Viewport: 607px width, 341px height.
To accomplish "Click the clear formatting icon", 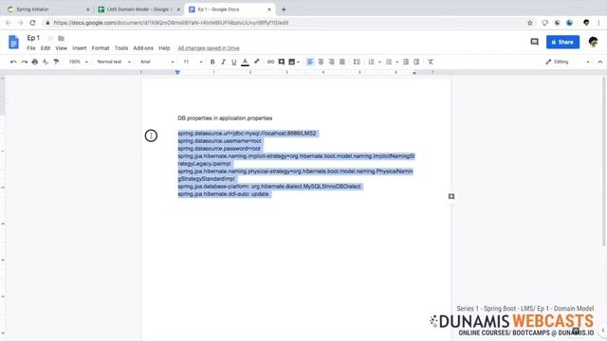I will [431, 62].
